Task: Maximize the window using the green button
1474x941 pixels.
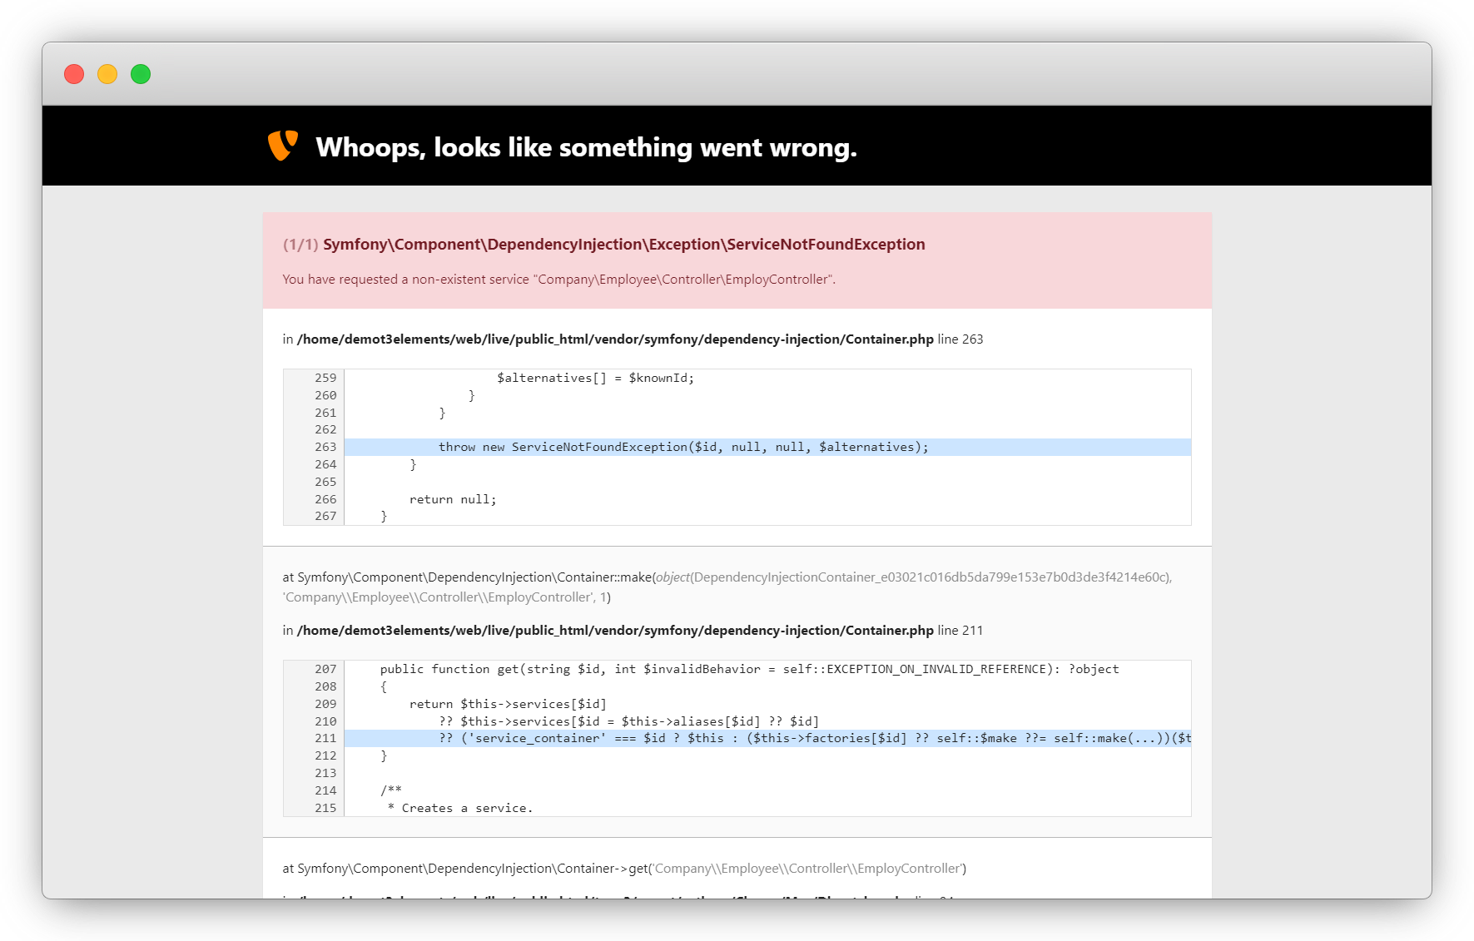Action: 141,74
